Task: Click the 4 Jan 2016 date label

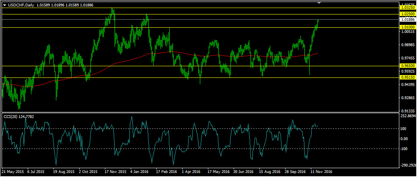Action: coord(141,171)
